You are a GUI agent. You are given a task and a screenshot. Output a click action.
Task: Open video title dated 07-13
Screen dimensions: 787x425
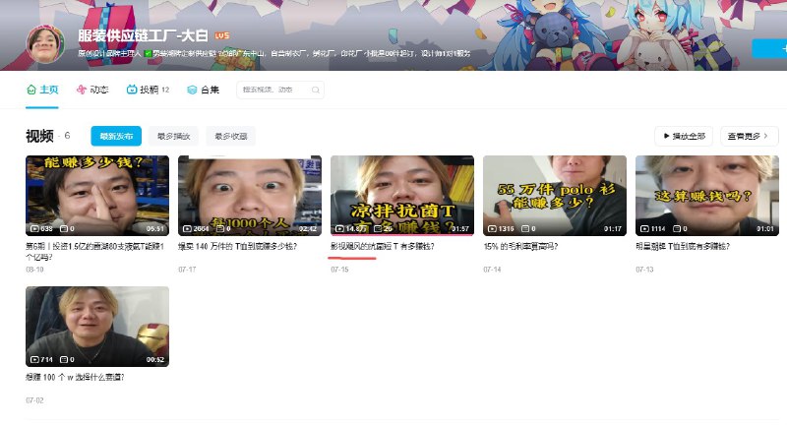pyautogui.click(x=683, y=246)
